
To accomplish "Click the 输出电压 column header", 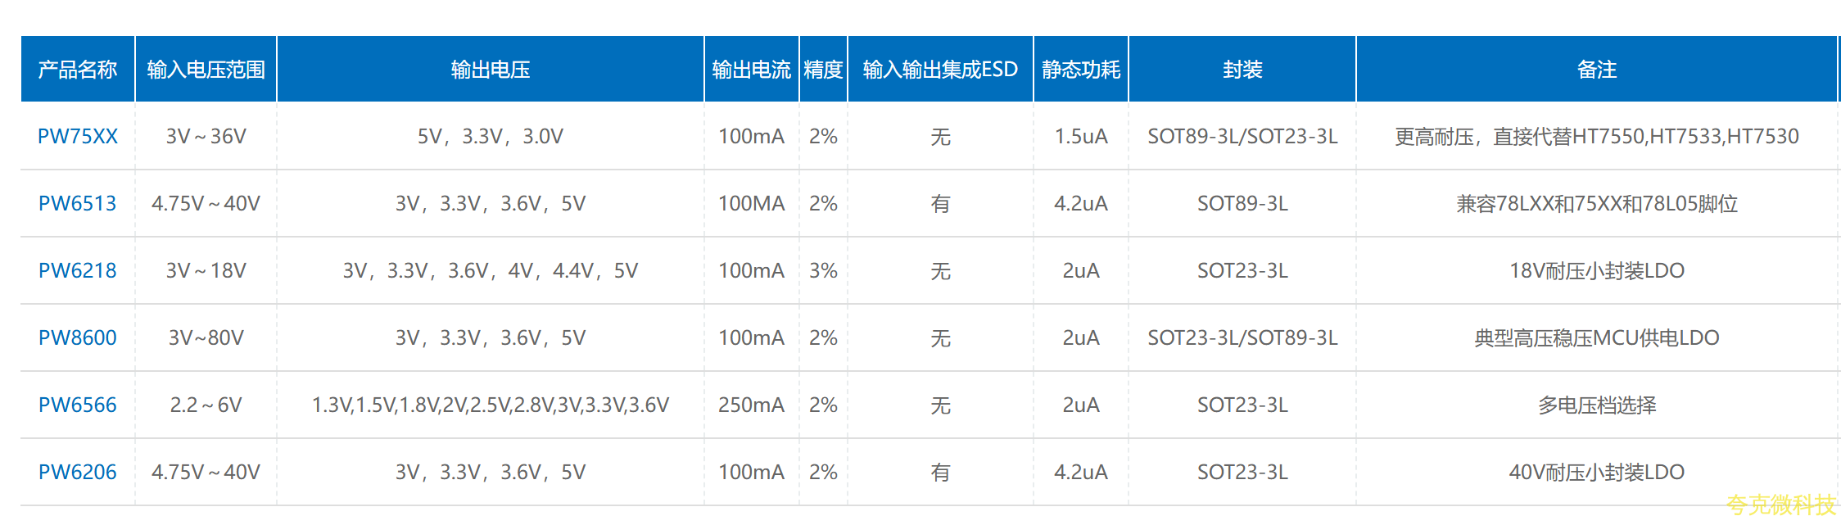I will coord(491,70).
